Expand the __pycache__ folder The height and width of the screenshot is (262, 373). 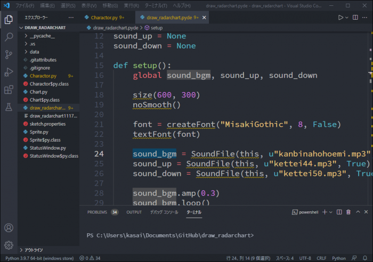click(x=42, y=36)
